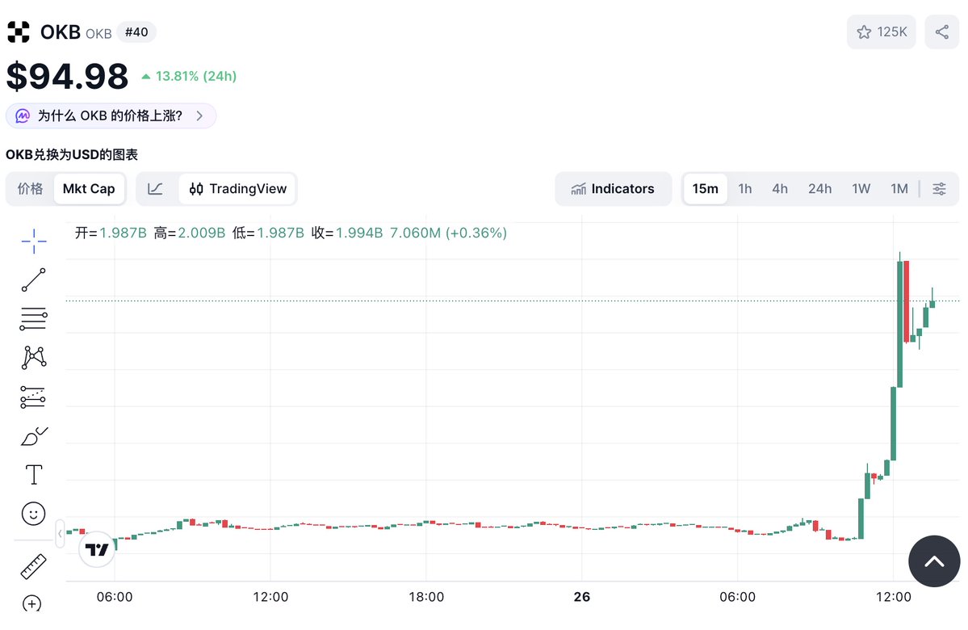Select the 4h timeframe
Screen dimensions: 968x630
pyautogui.click(x=780, y=189)
